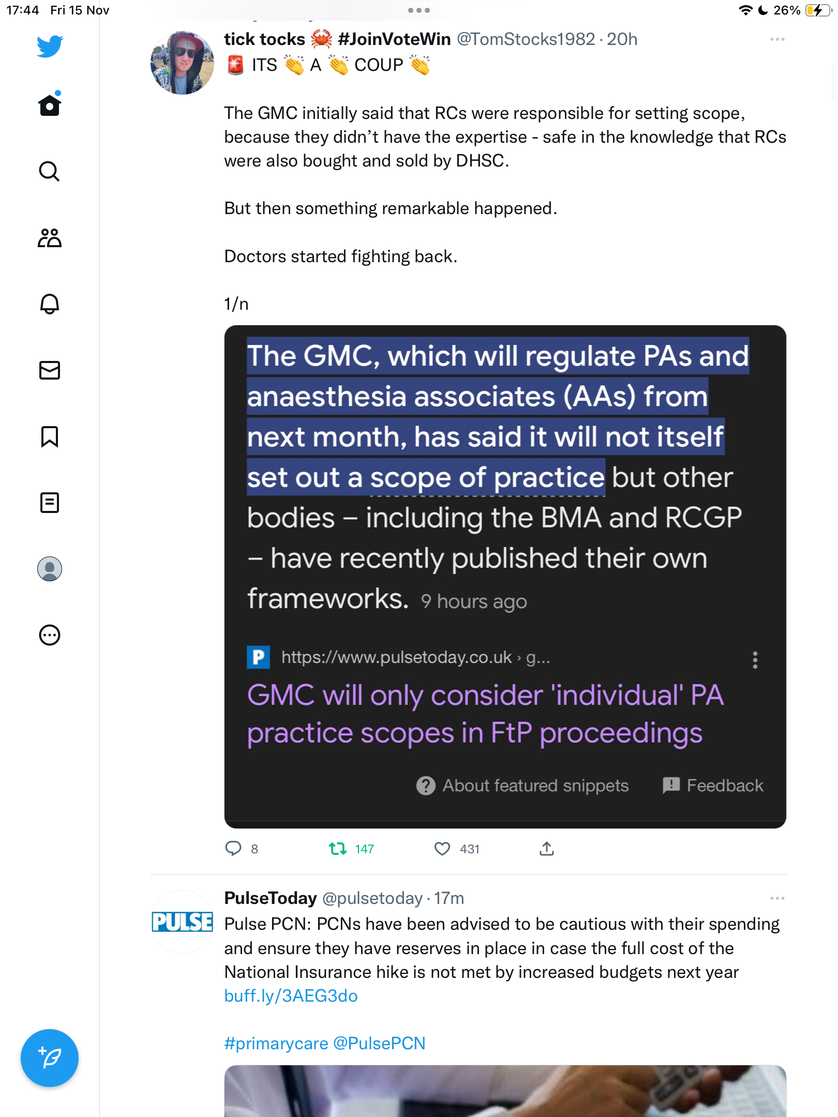Screen dimensions: 838x1117
Task: Open Messages envelope icon
Action: tap(50, 370)
